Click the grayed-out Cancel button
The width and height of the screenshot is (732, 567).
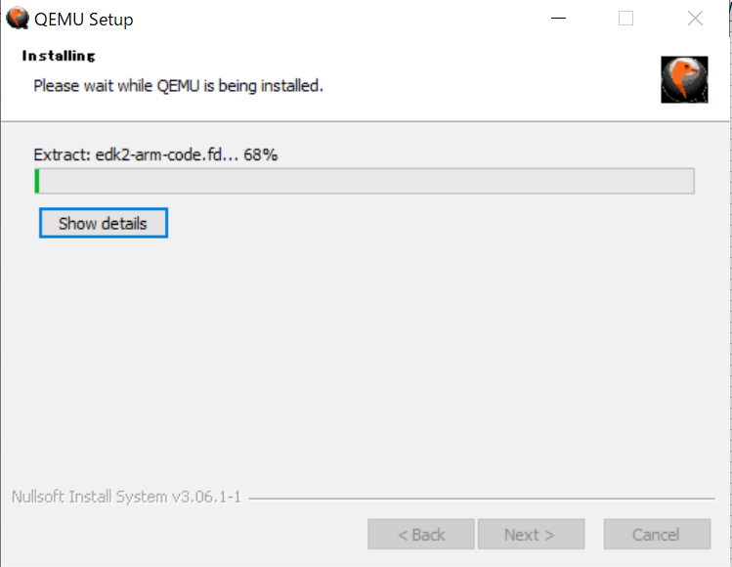pos(657,535)
